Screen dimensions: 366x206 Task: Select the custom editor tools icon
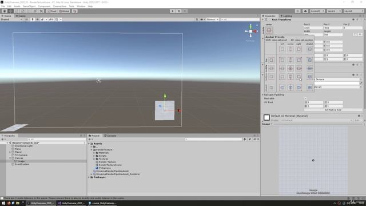pyautogui.click(x=41, y=11)
